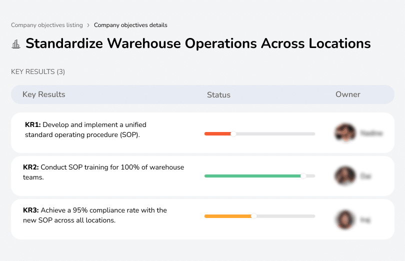Click the blurred owner name in KR1 row
The image size is (405, 261).
(x=371, y=133)
